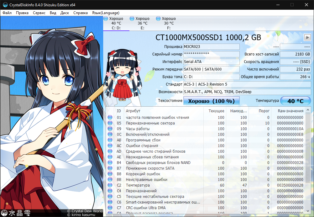Click the Порог column header

(x=260, y=111)
